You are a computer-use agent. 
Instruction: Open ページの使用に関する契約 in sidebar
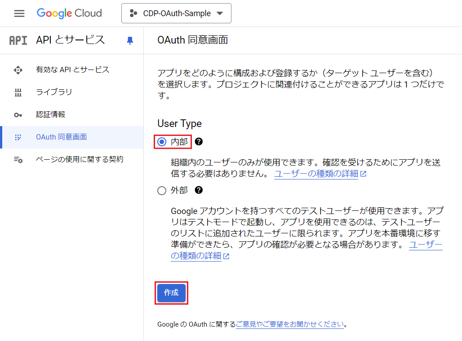click(x=79, y=160)
